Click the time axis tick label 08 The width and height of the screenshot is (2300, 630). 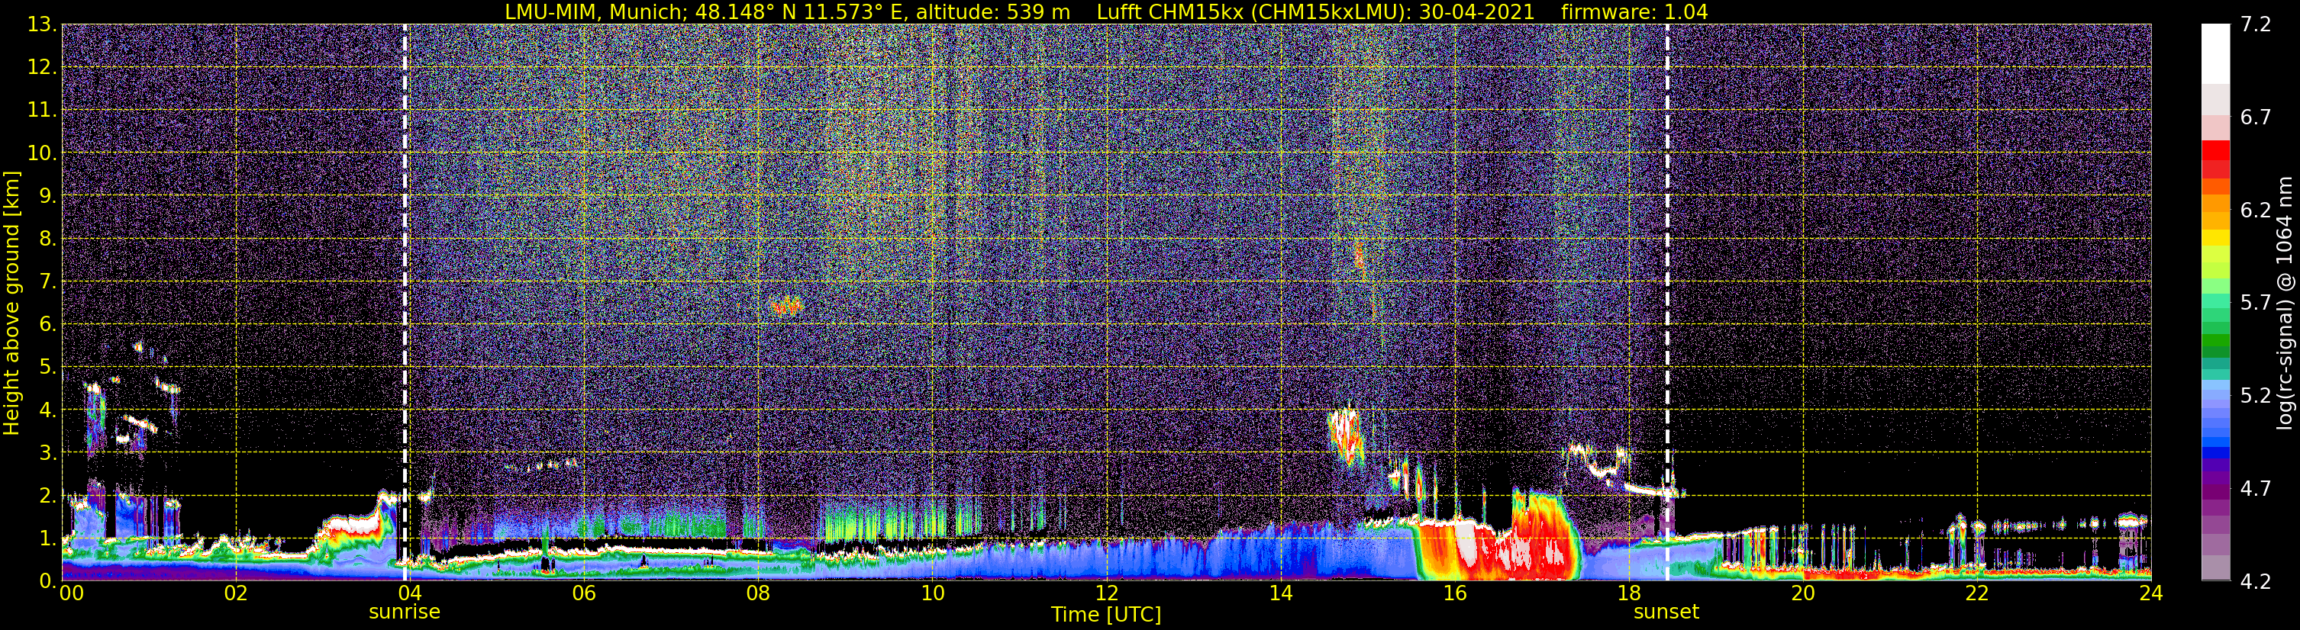tap(758, 594)
